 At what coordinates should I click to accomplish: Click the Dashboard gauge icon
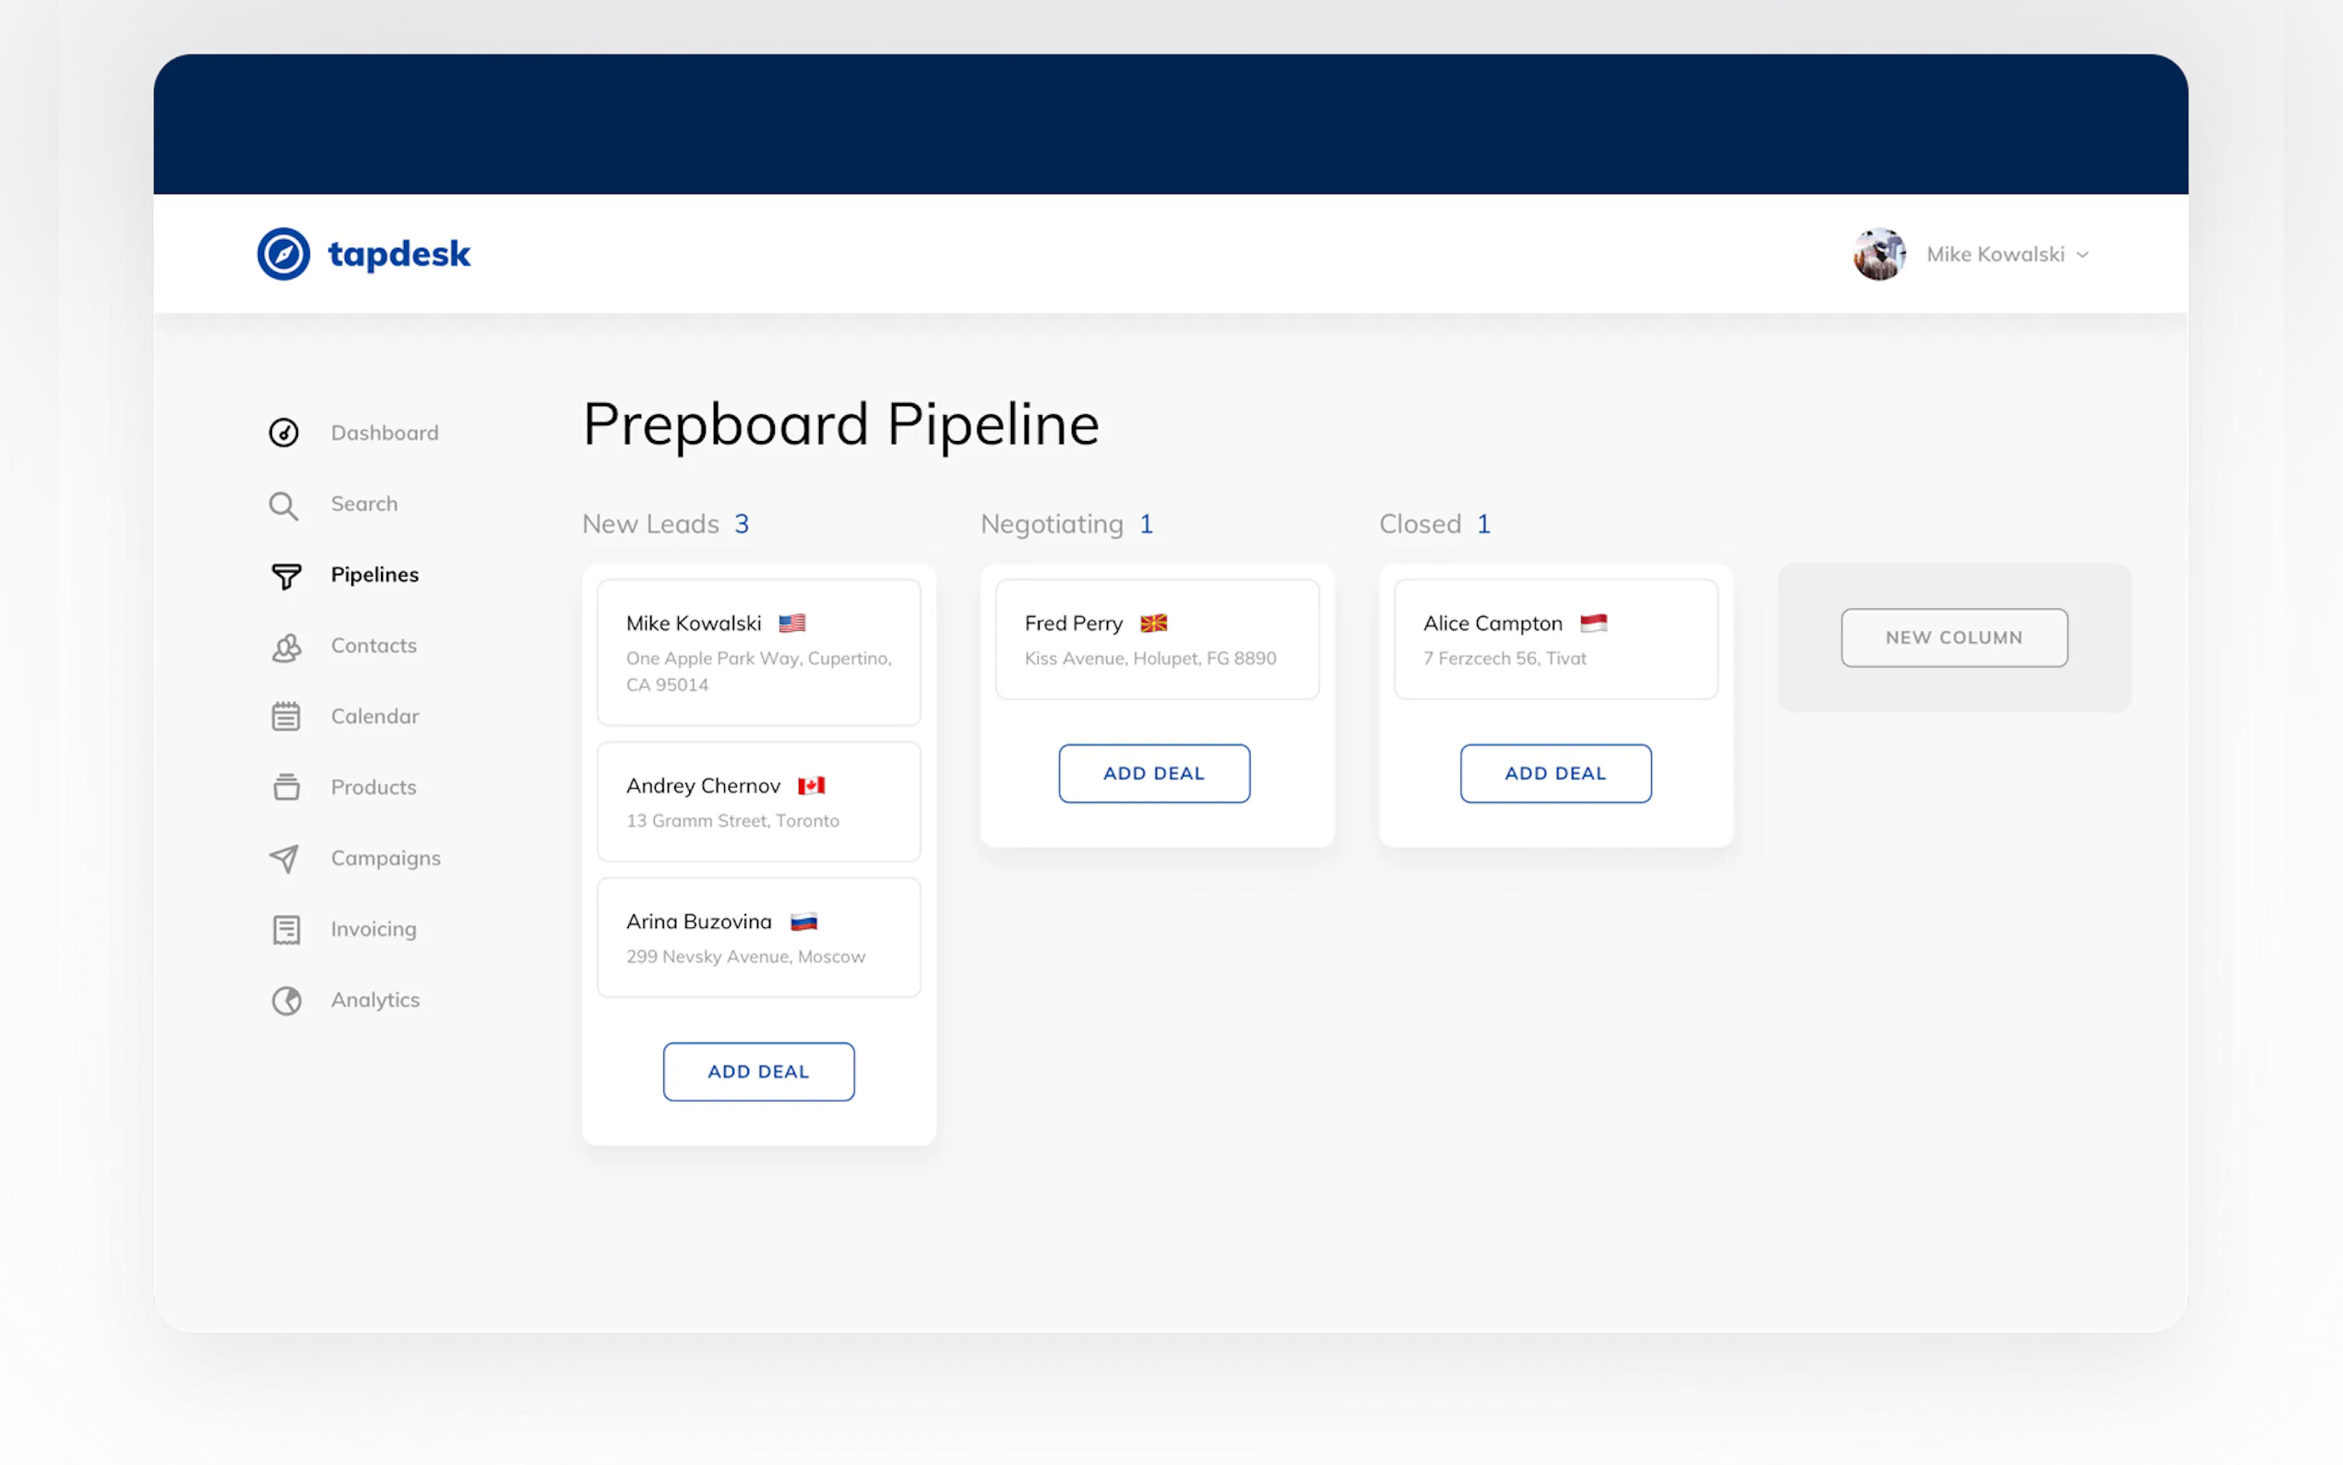coord(284,433)
